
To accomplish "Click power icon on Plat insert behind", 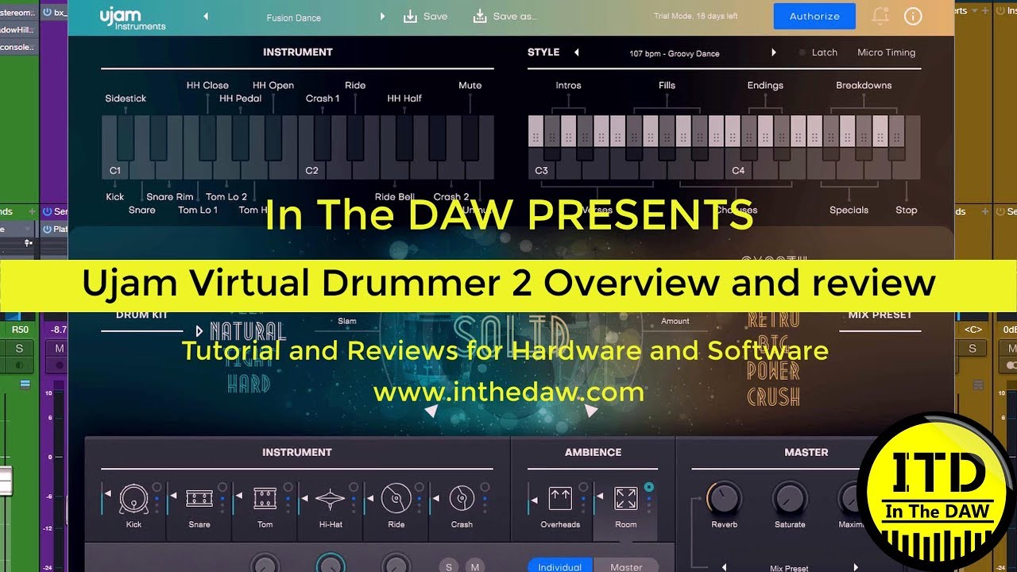I will (47, 229).
